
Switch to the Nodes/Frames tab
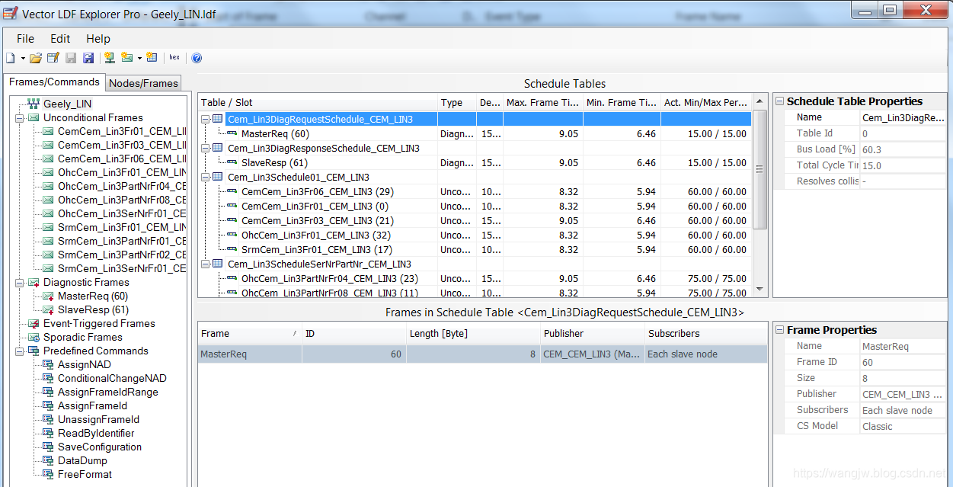[x=143, y=83]
